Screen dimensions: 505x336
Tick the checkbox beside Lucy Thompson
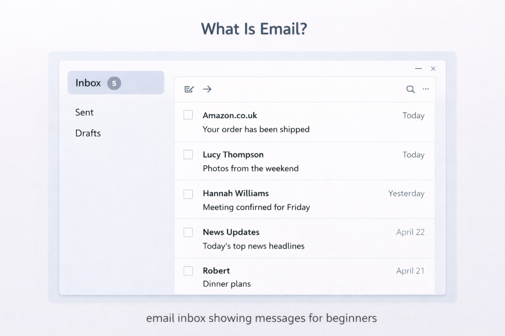[188, 154]
